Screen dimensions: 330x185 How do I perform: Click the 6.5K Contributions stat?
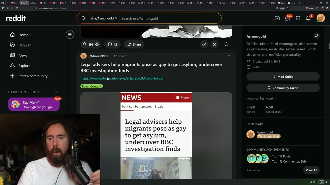click(x=274, y=109)
